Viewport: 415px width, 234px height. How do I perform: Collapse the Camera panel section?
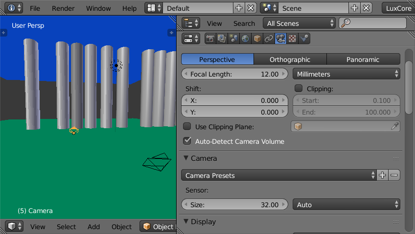(186, 158)
